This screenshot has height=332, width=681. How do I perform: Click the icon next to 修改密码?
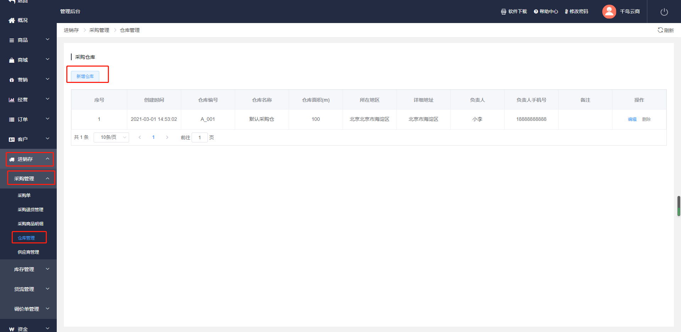click(566, 12)
